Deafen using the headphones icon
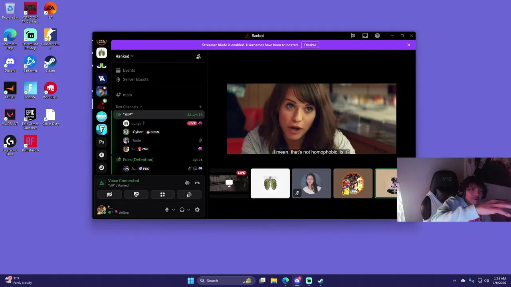The width and height of the screenshot is (511, 287). [182, 210]
